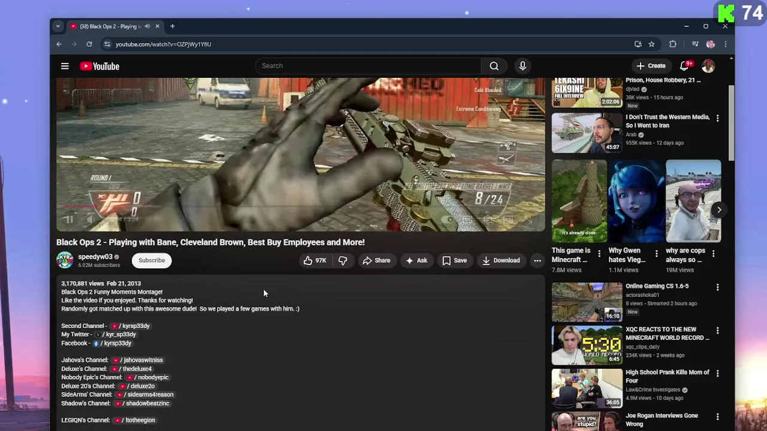This screenshot has width=767, height=431.
Task: View site information in address bar
Action: pyautogui.click(x=107, y=44)
